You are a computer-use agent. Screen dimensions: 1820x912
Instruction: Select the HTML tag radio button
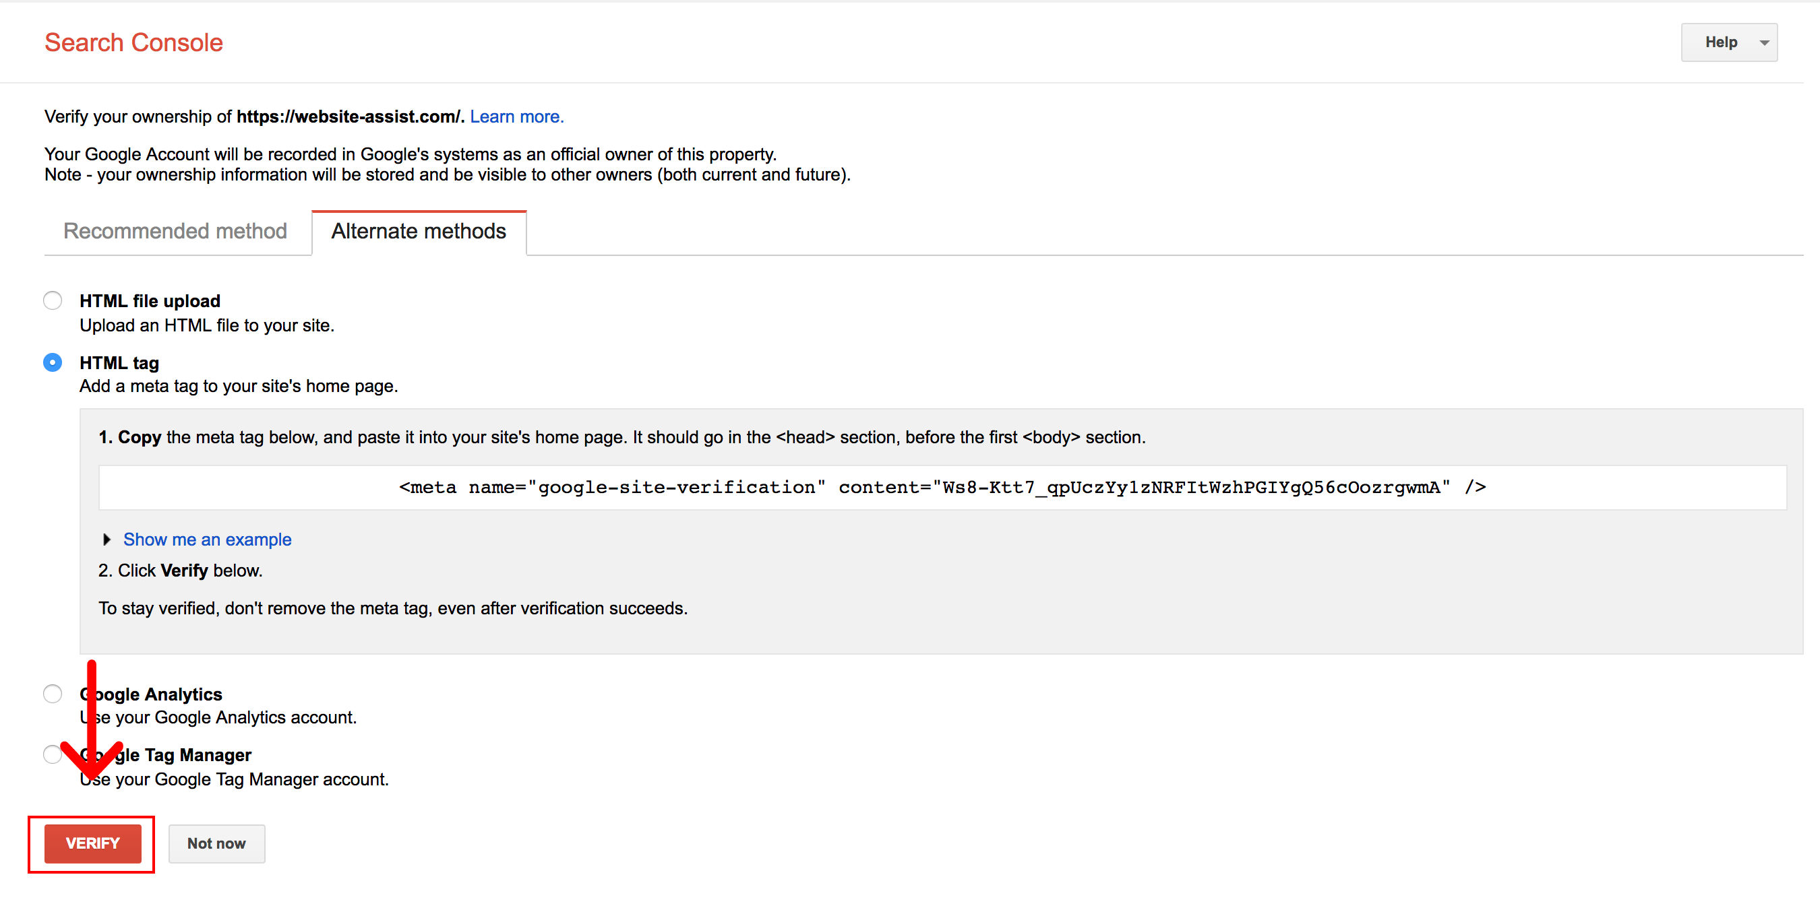click(53, 363)
